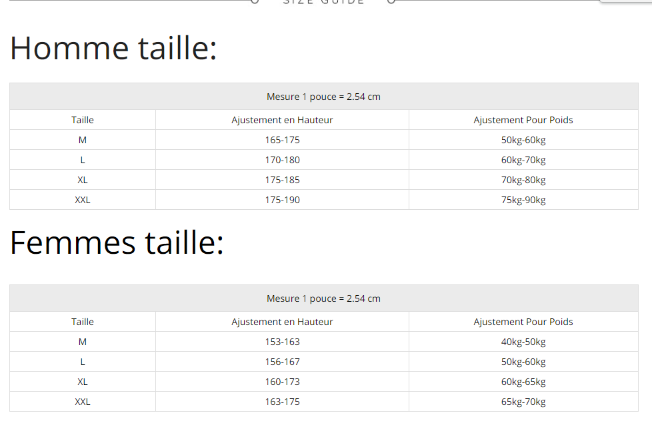Select the XXL size cell in the women's table
This screenshot has height=421, width=652.
click(83, 402)
